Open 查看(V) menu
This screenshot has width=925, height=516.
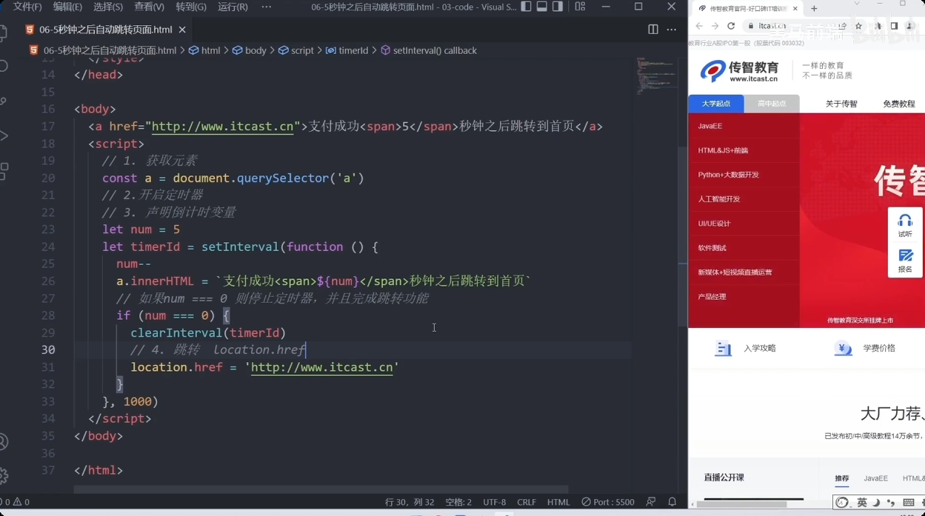coord(150,7)
